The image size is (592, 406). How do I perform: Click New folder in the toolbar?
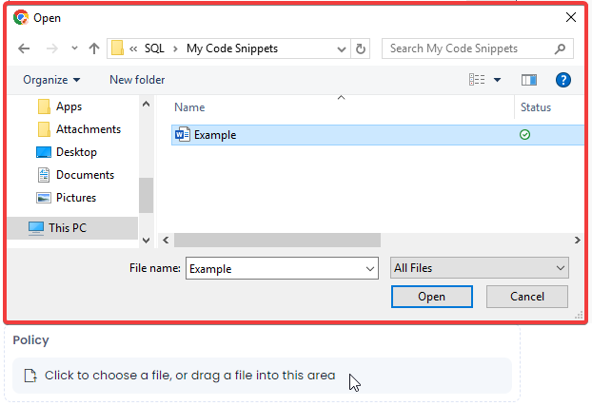137,80
